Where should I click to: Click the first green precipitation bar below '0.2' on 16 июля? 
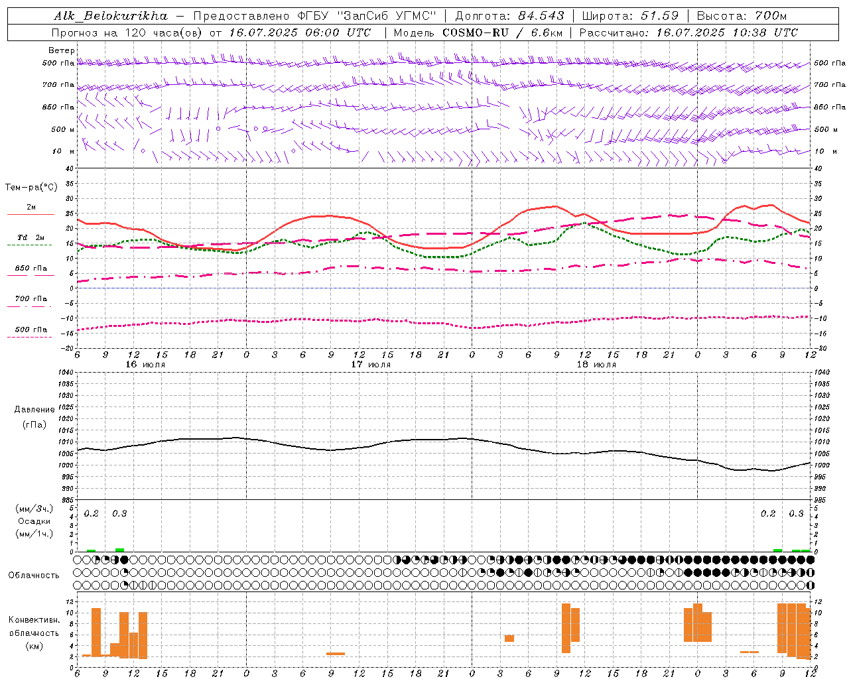(x=92, y=550)
